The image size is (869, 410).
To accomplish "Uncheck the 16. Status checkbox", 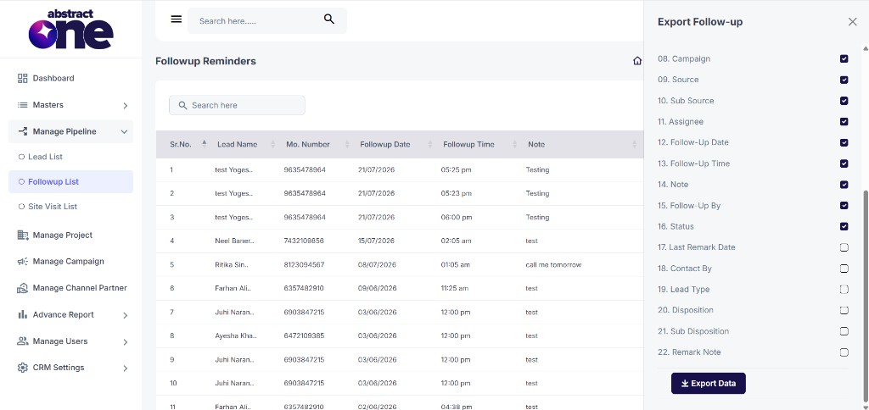I will (844, 226).
